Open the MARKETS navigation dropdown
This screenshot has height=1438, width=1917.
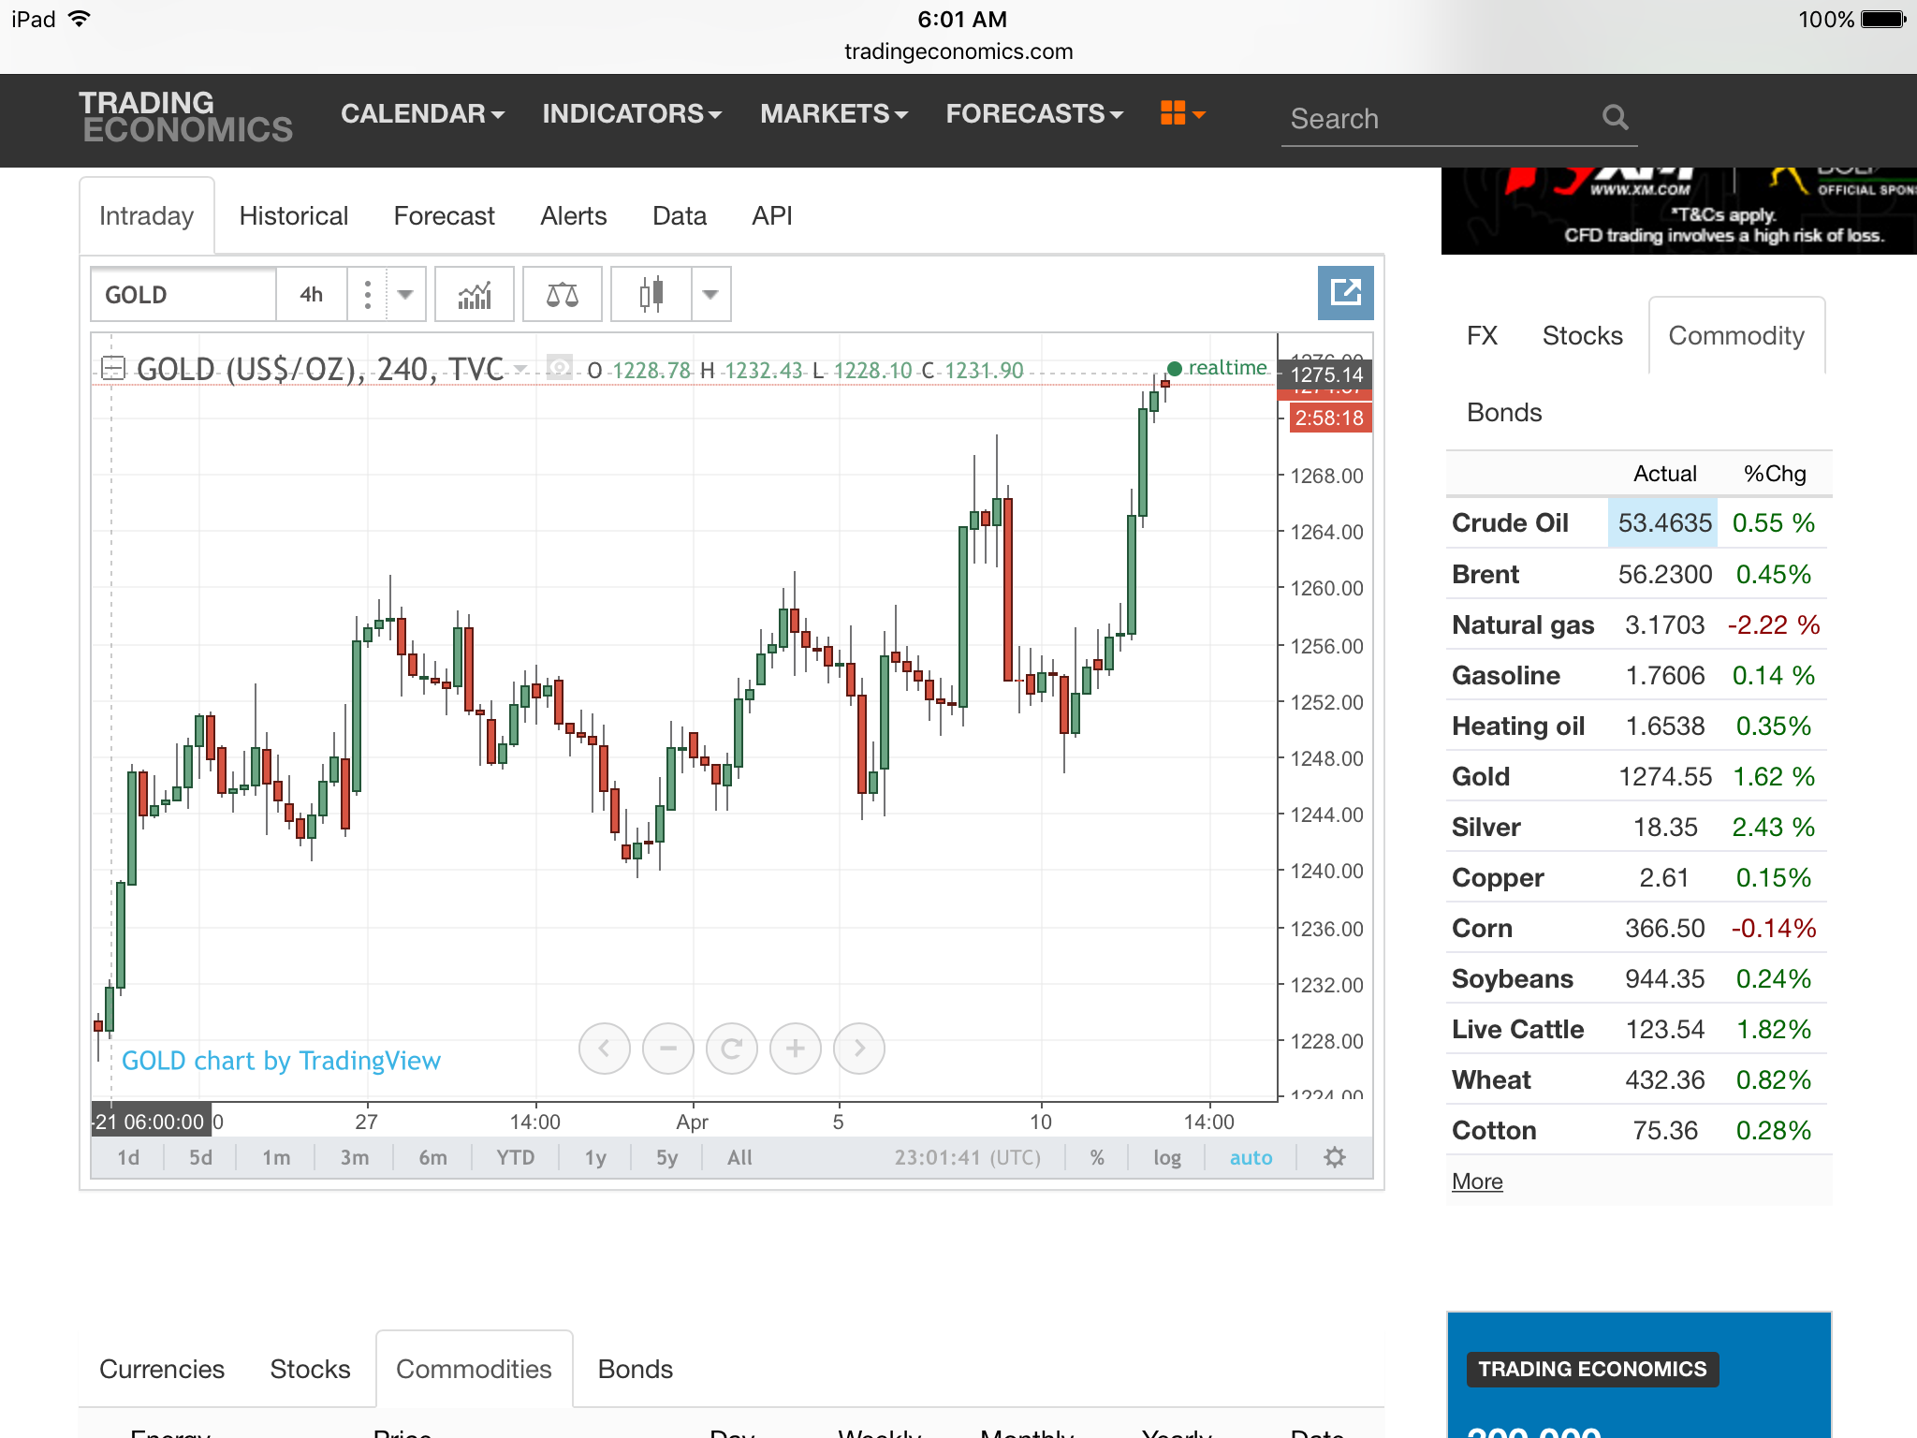[833, 114]
